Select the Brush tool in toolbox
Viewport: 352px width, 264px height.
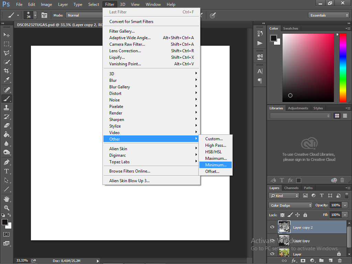pos(7,99)
